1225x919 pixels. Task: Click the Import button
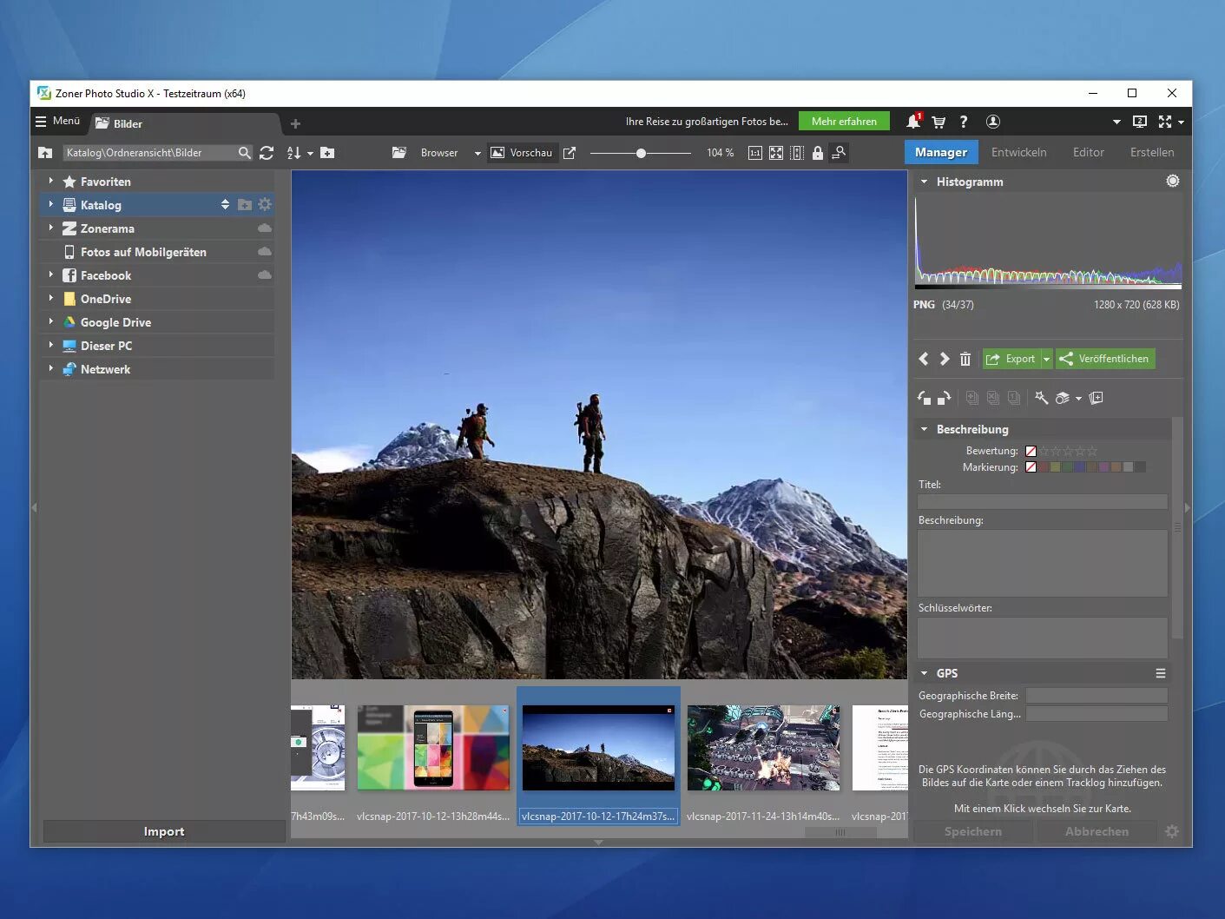tap(164, 831)
